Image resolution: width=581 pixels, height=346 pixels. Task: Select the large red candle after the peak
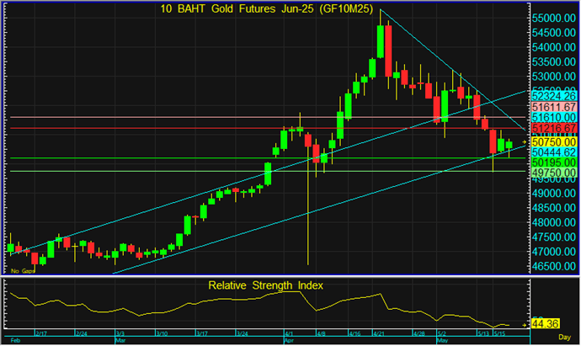tap(389, 51)
